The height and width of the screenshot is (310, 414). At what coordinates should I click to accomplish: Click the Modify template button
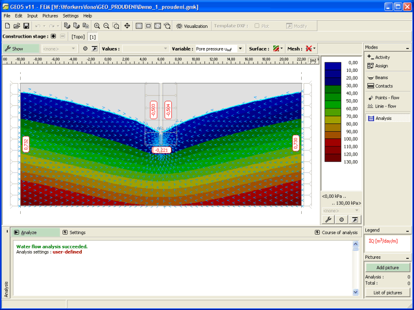297,26
